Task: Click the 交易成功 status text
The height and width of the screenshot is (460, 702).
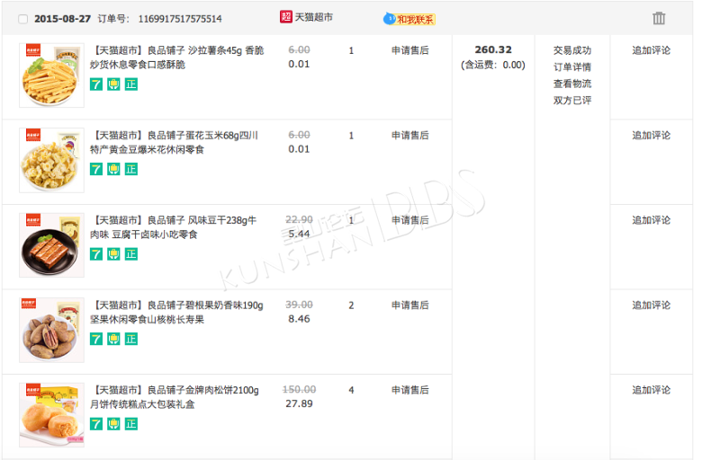Action: point(572,50)
